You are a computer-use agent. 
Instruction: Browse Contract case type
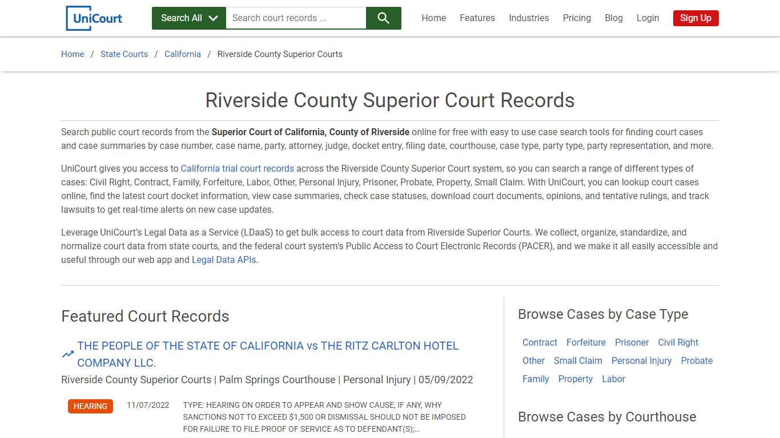[540, 343]
